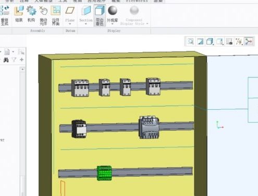Image resolution: width=258 pixels, height=196 pixels.
Task: Click the Repaint icon in graphics toolbar
Action: point(200,41)
